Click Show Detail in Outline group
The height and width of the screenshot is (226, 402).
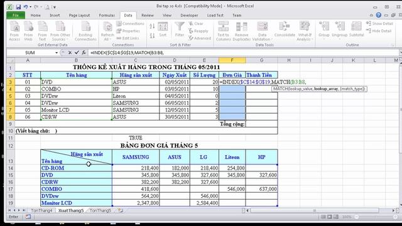click(379, 24)
